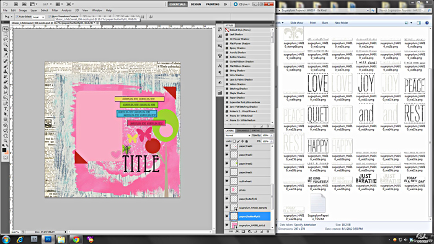Select the Eraser tool

click(x=5, y=82)
